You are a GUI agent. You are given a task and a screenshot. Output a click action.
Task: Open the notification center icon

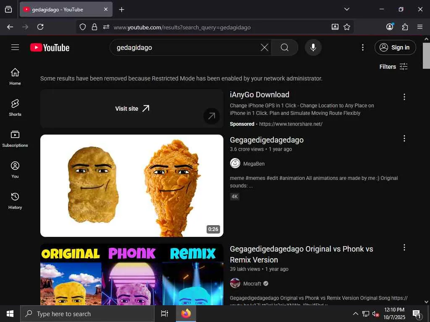coord(417,314)
